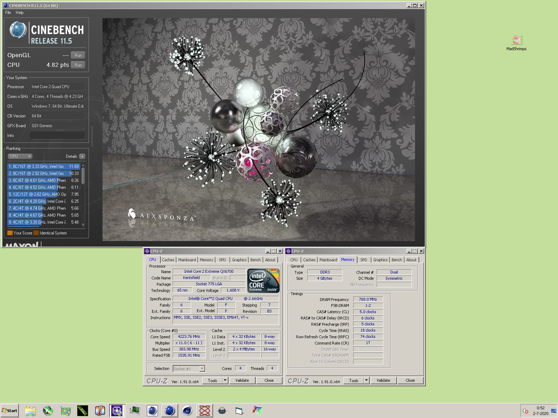The height and width of the screenshot is (418, 558).
Task: Click the Info input field in Cinebench
Action: [58, 136]
